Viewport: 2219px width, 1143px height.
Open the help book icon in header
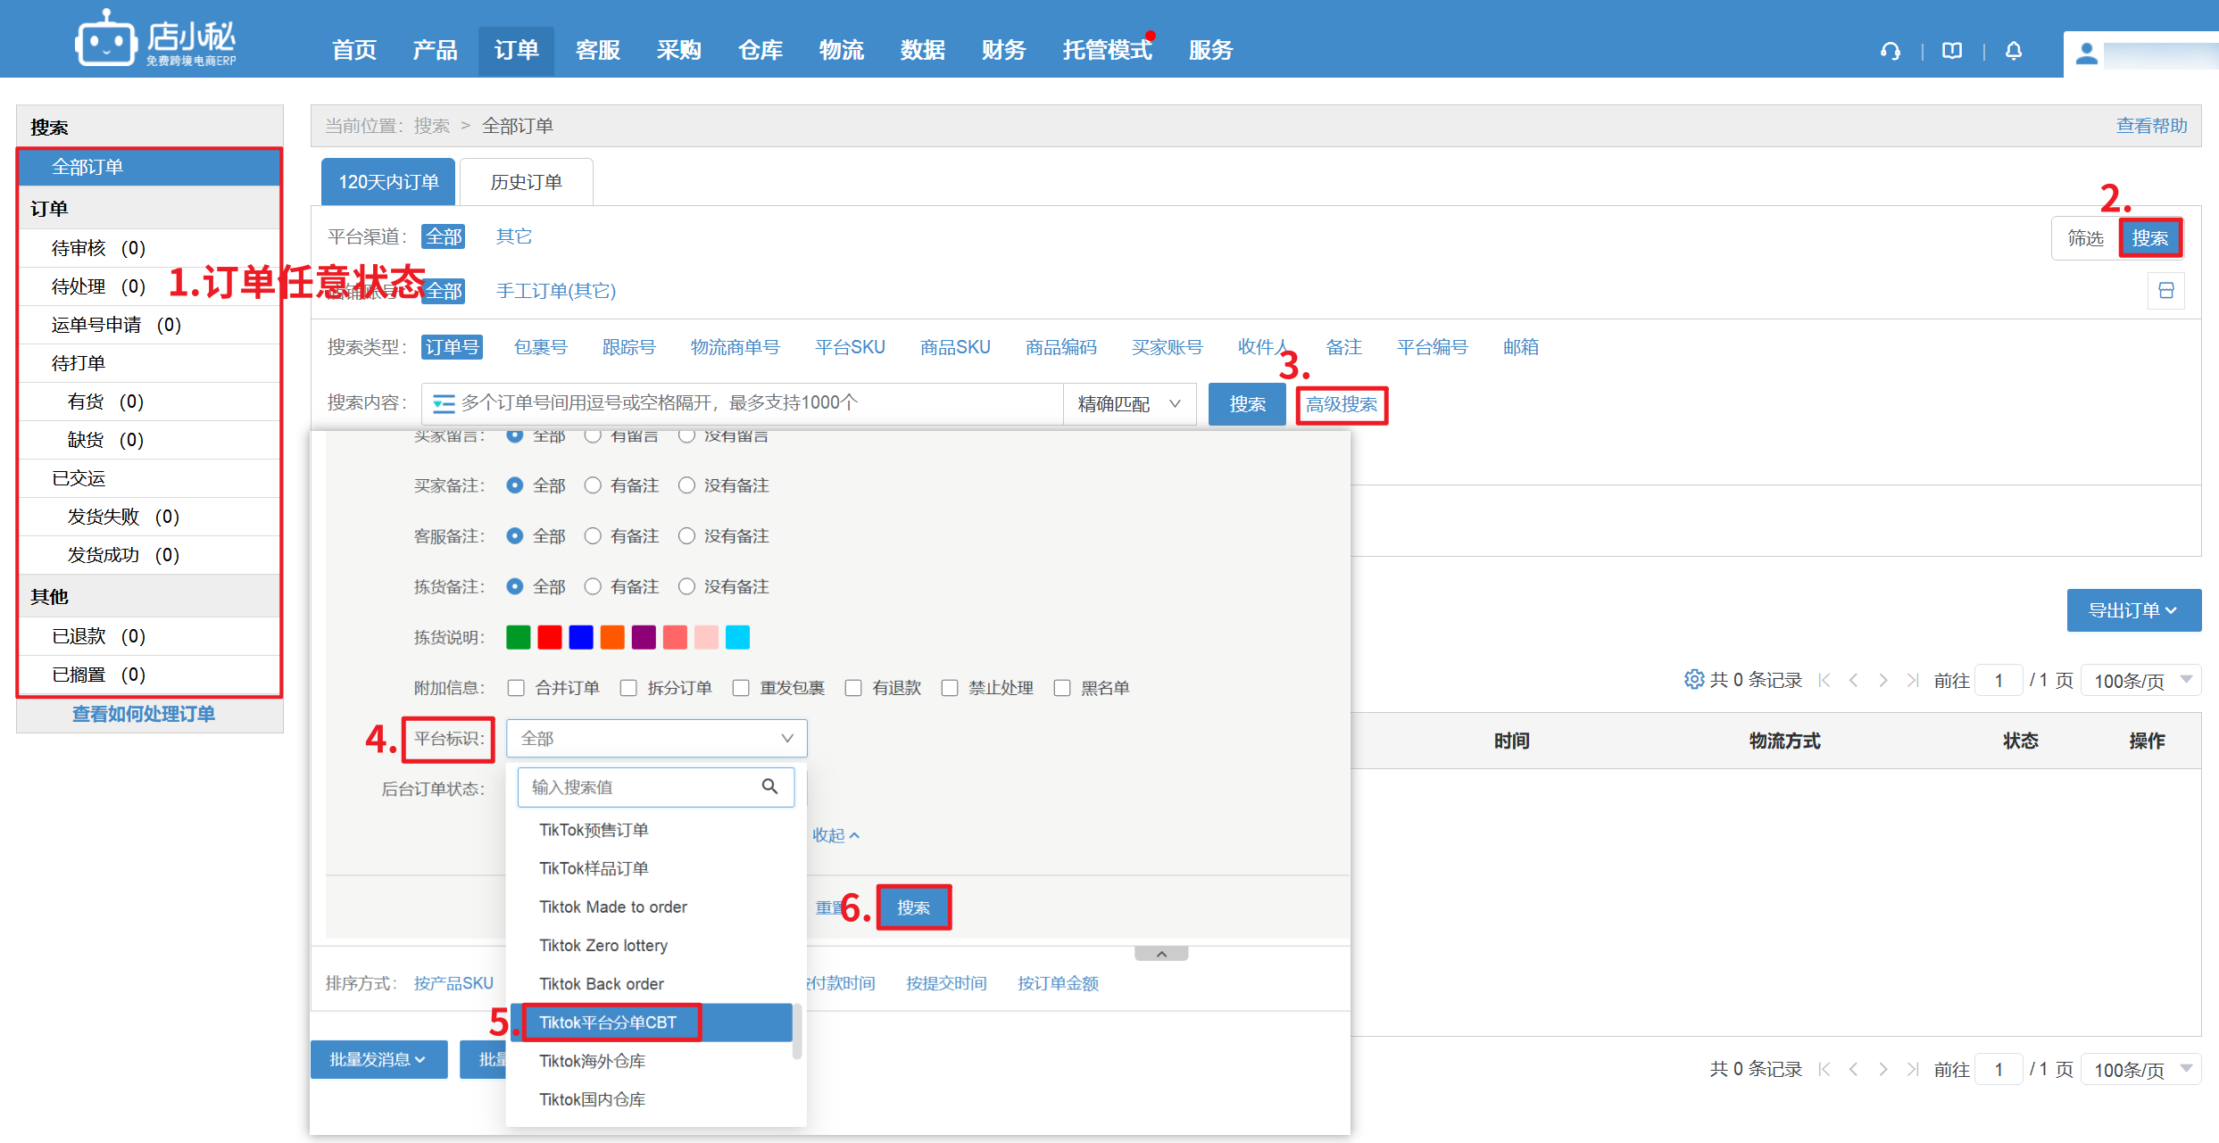pyautogui.click(x=1952, y=51)
